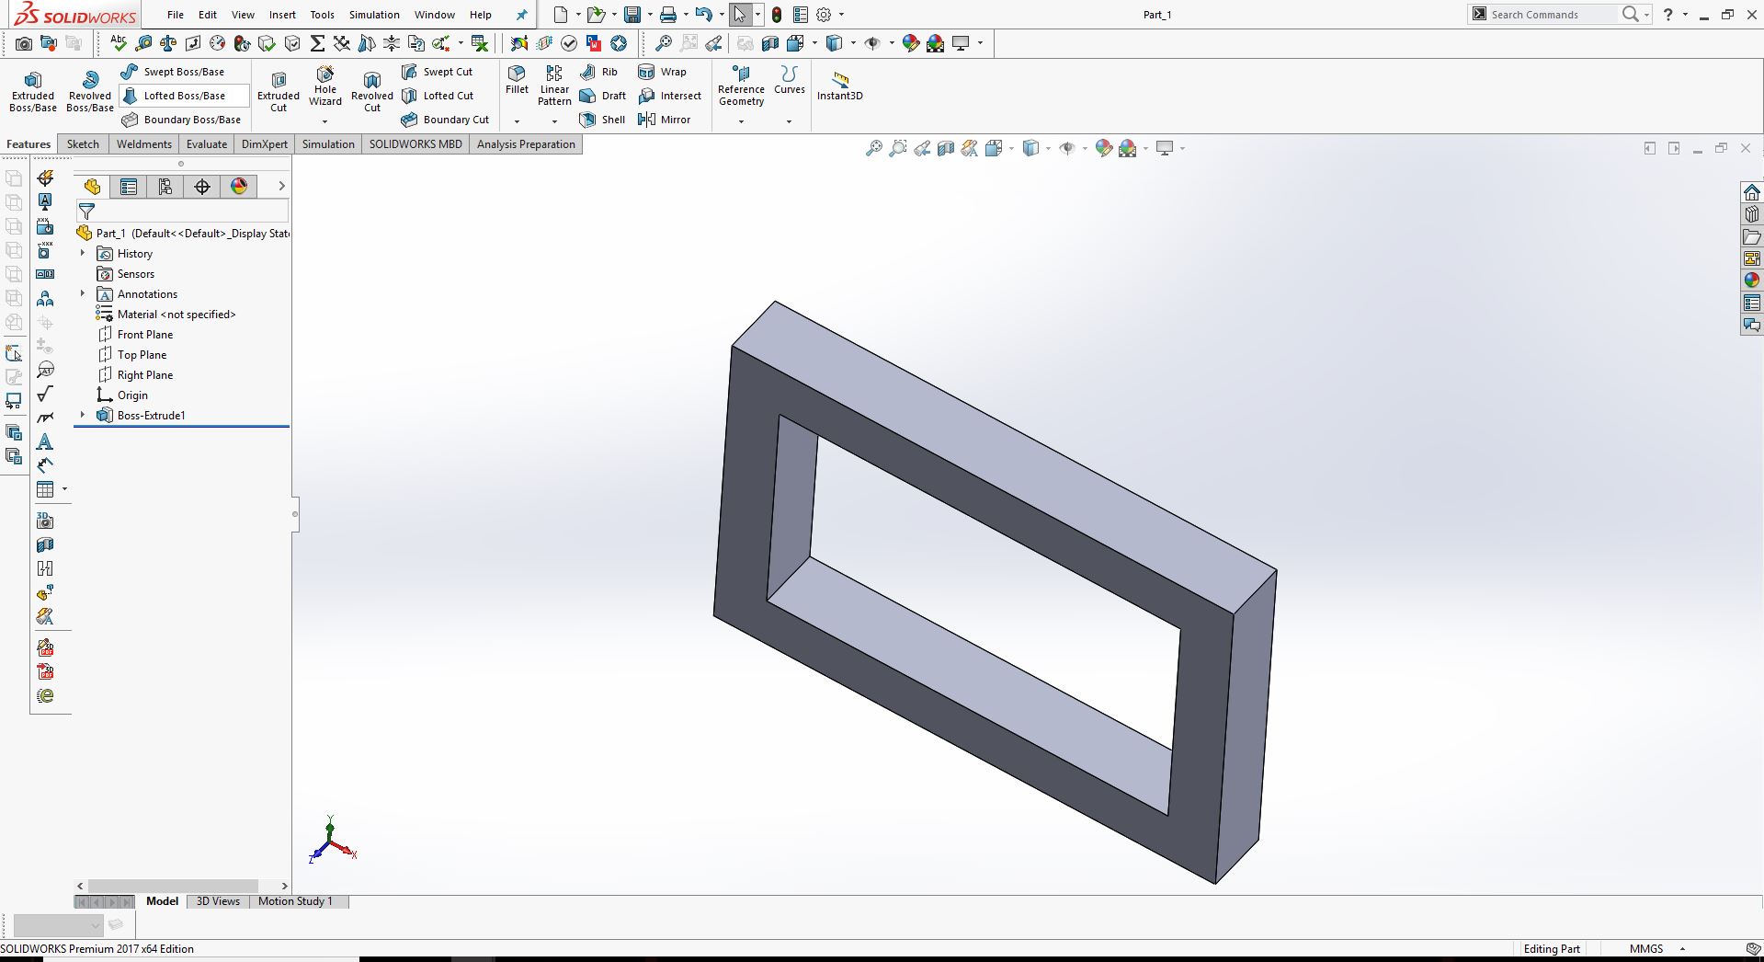The width and height of the screenshot is (1764, 962).
Task: Switch to the Evaluate tab
Action: [x=206, y=144]
